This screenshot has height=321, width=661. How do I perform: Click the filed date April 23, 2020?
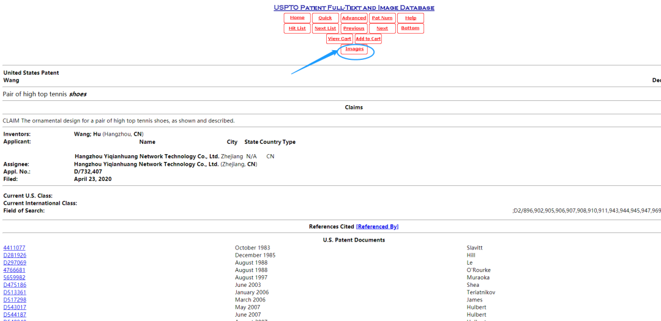(93, 179)
